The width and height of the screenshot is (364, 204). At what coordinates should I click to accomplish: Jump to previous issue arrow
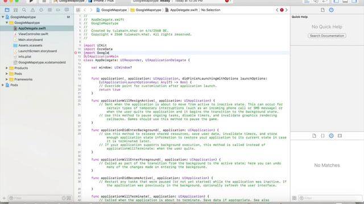tap(277, 10)
